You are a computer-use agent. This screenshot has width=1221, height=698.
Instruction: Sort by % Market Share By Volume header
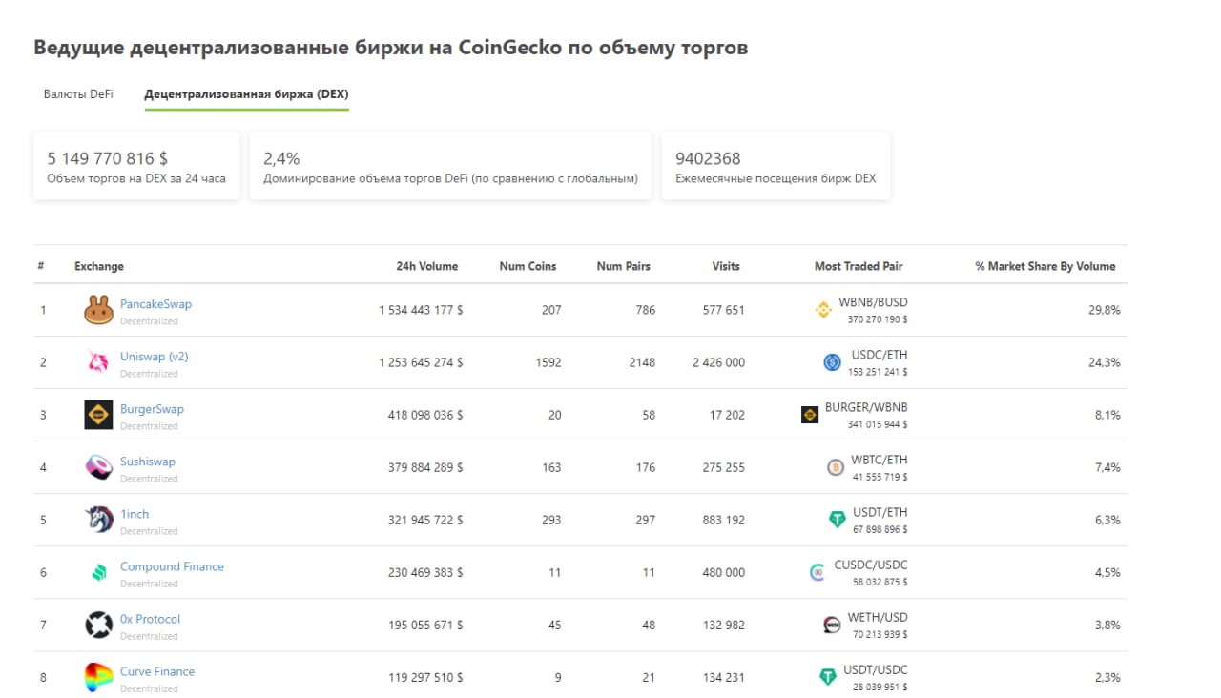1045,266
